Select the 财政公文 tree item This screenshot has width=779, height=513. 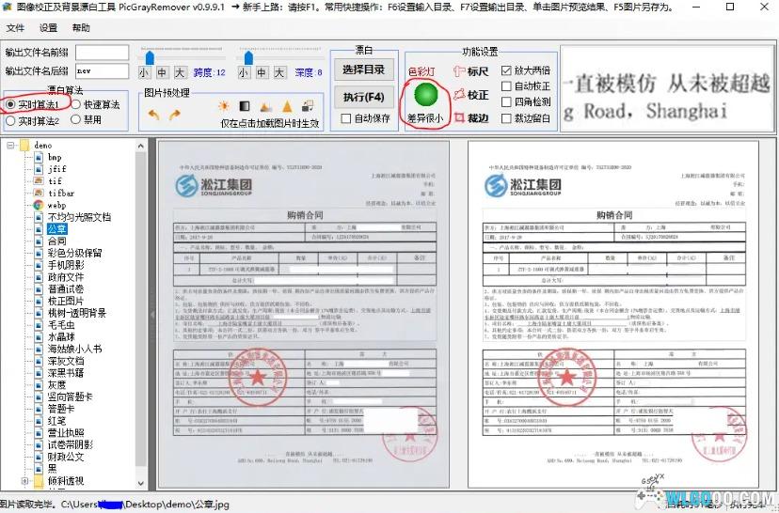coord(66,457)
